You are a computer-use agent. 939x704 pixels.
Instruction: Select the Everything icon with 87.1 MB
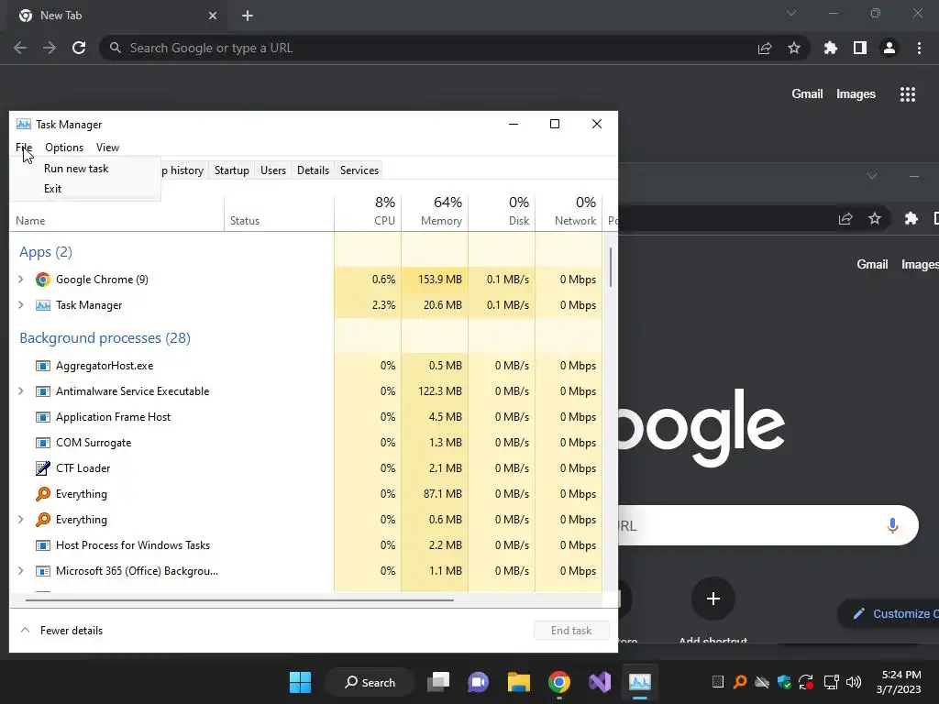point(42,494)
